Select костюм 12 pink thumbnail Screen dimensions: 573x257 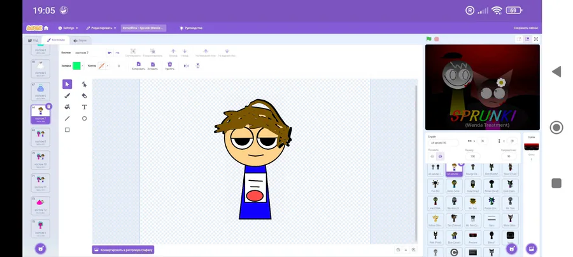tap(41, 206)
